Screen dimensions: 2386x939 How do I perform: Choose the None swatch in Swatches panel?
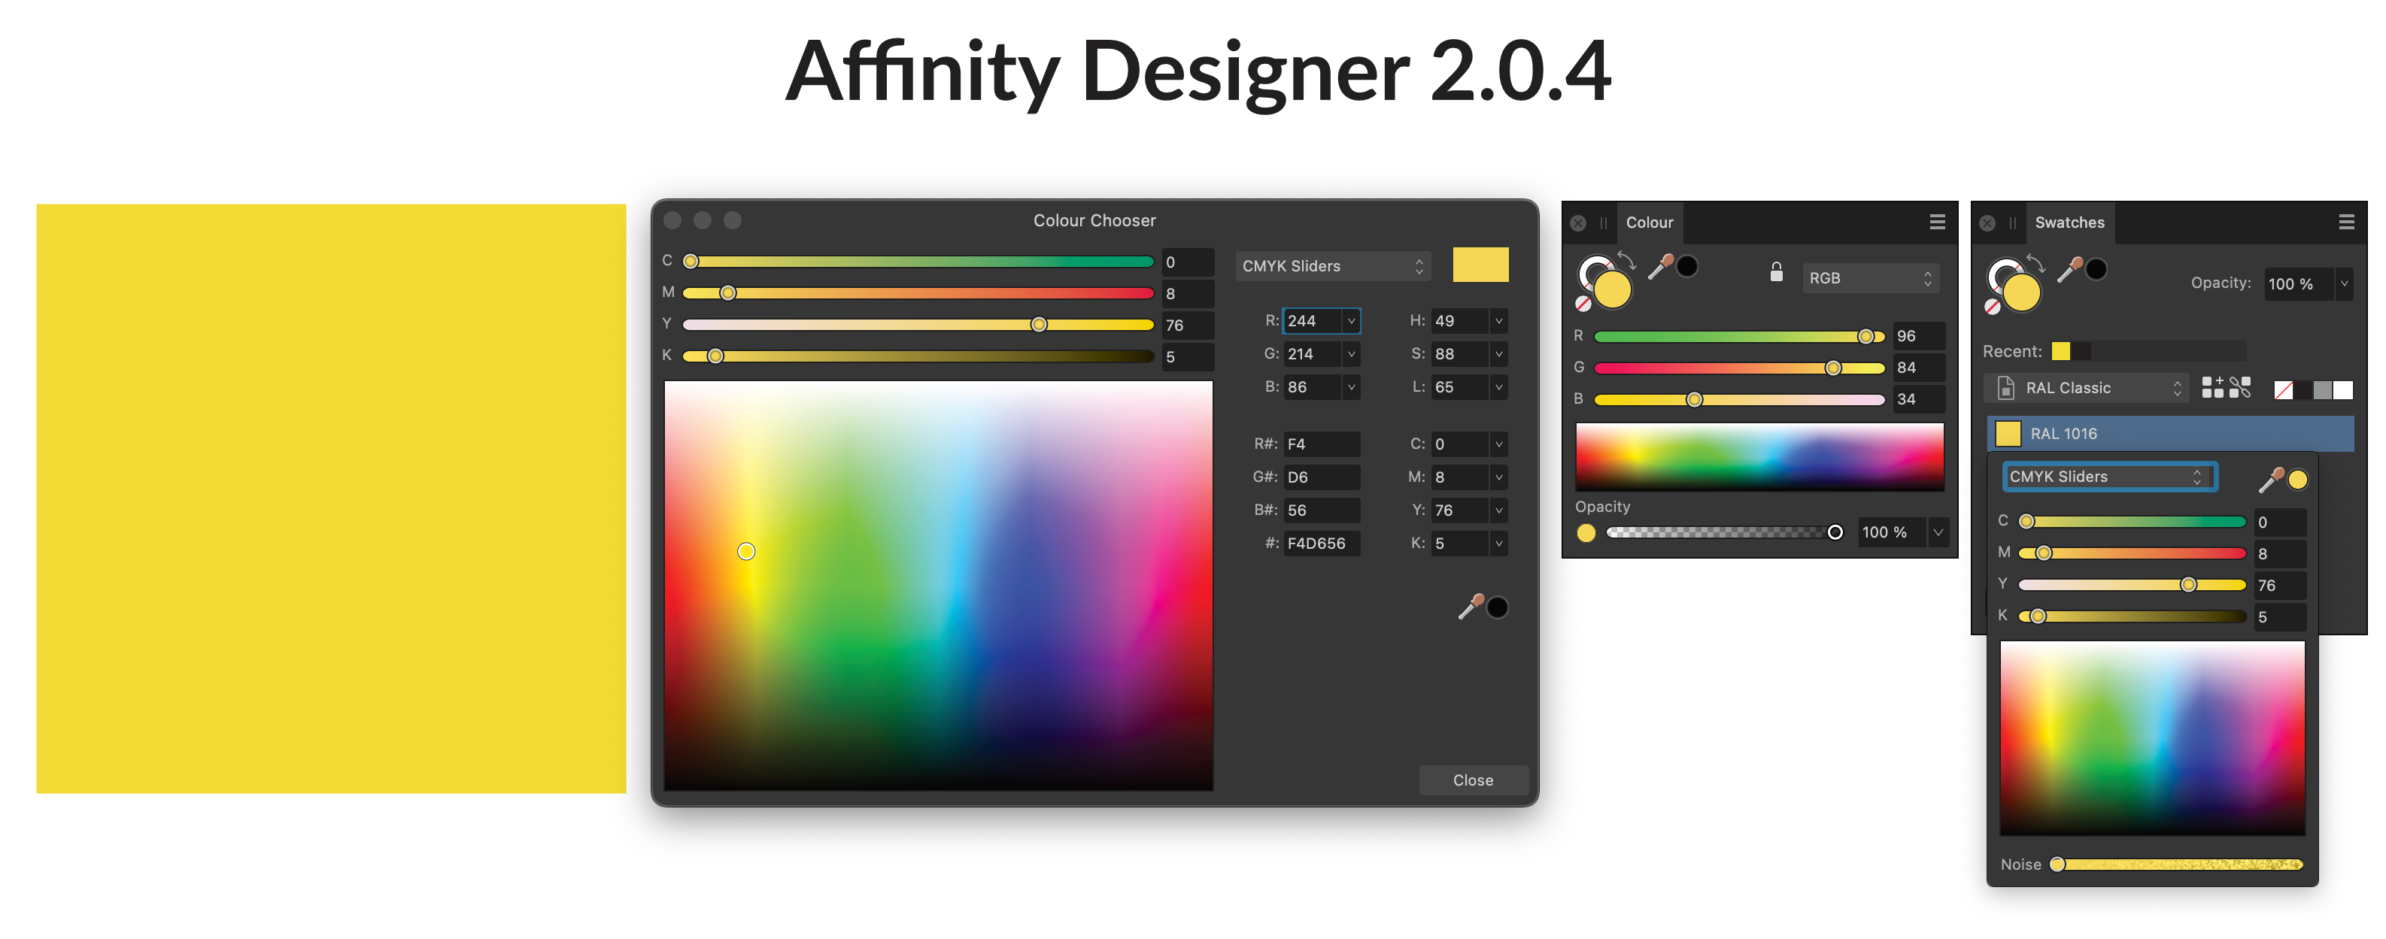(2283, 390)
